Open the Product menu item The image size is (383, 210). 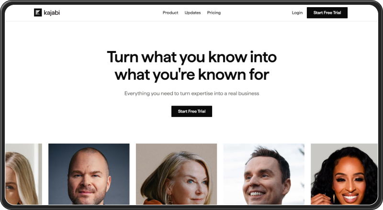tap(170, 13)
